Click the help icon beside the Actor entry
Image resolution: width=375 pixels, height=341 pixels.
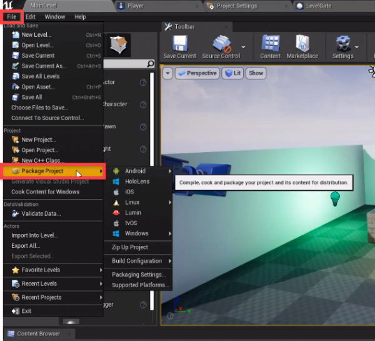tap(143, 83)
